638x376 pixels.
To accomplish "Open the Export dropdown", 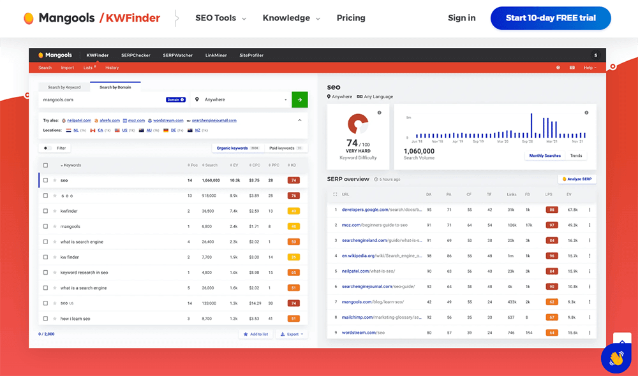I will tap(292, 334).
